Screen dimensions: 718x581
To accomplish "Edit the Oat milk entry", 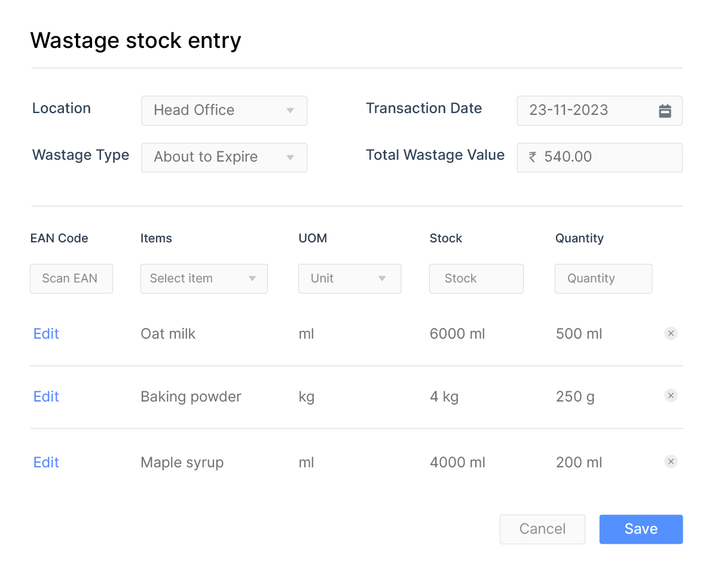I will (46, 334).
